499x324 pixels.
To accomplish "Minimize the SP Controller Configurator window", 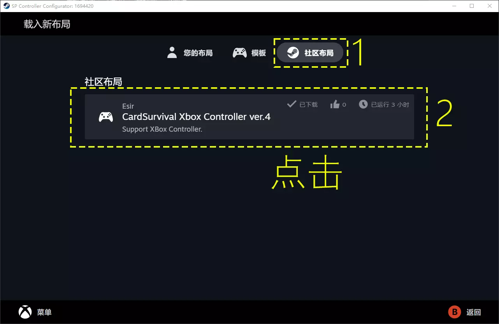I will point(454,6).
